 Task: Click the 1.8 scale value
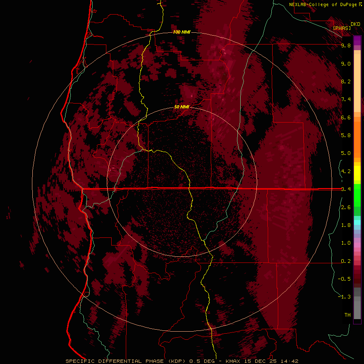[x=346, y=225]
